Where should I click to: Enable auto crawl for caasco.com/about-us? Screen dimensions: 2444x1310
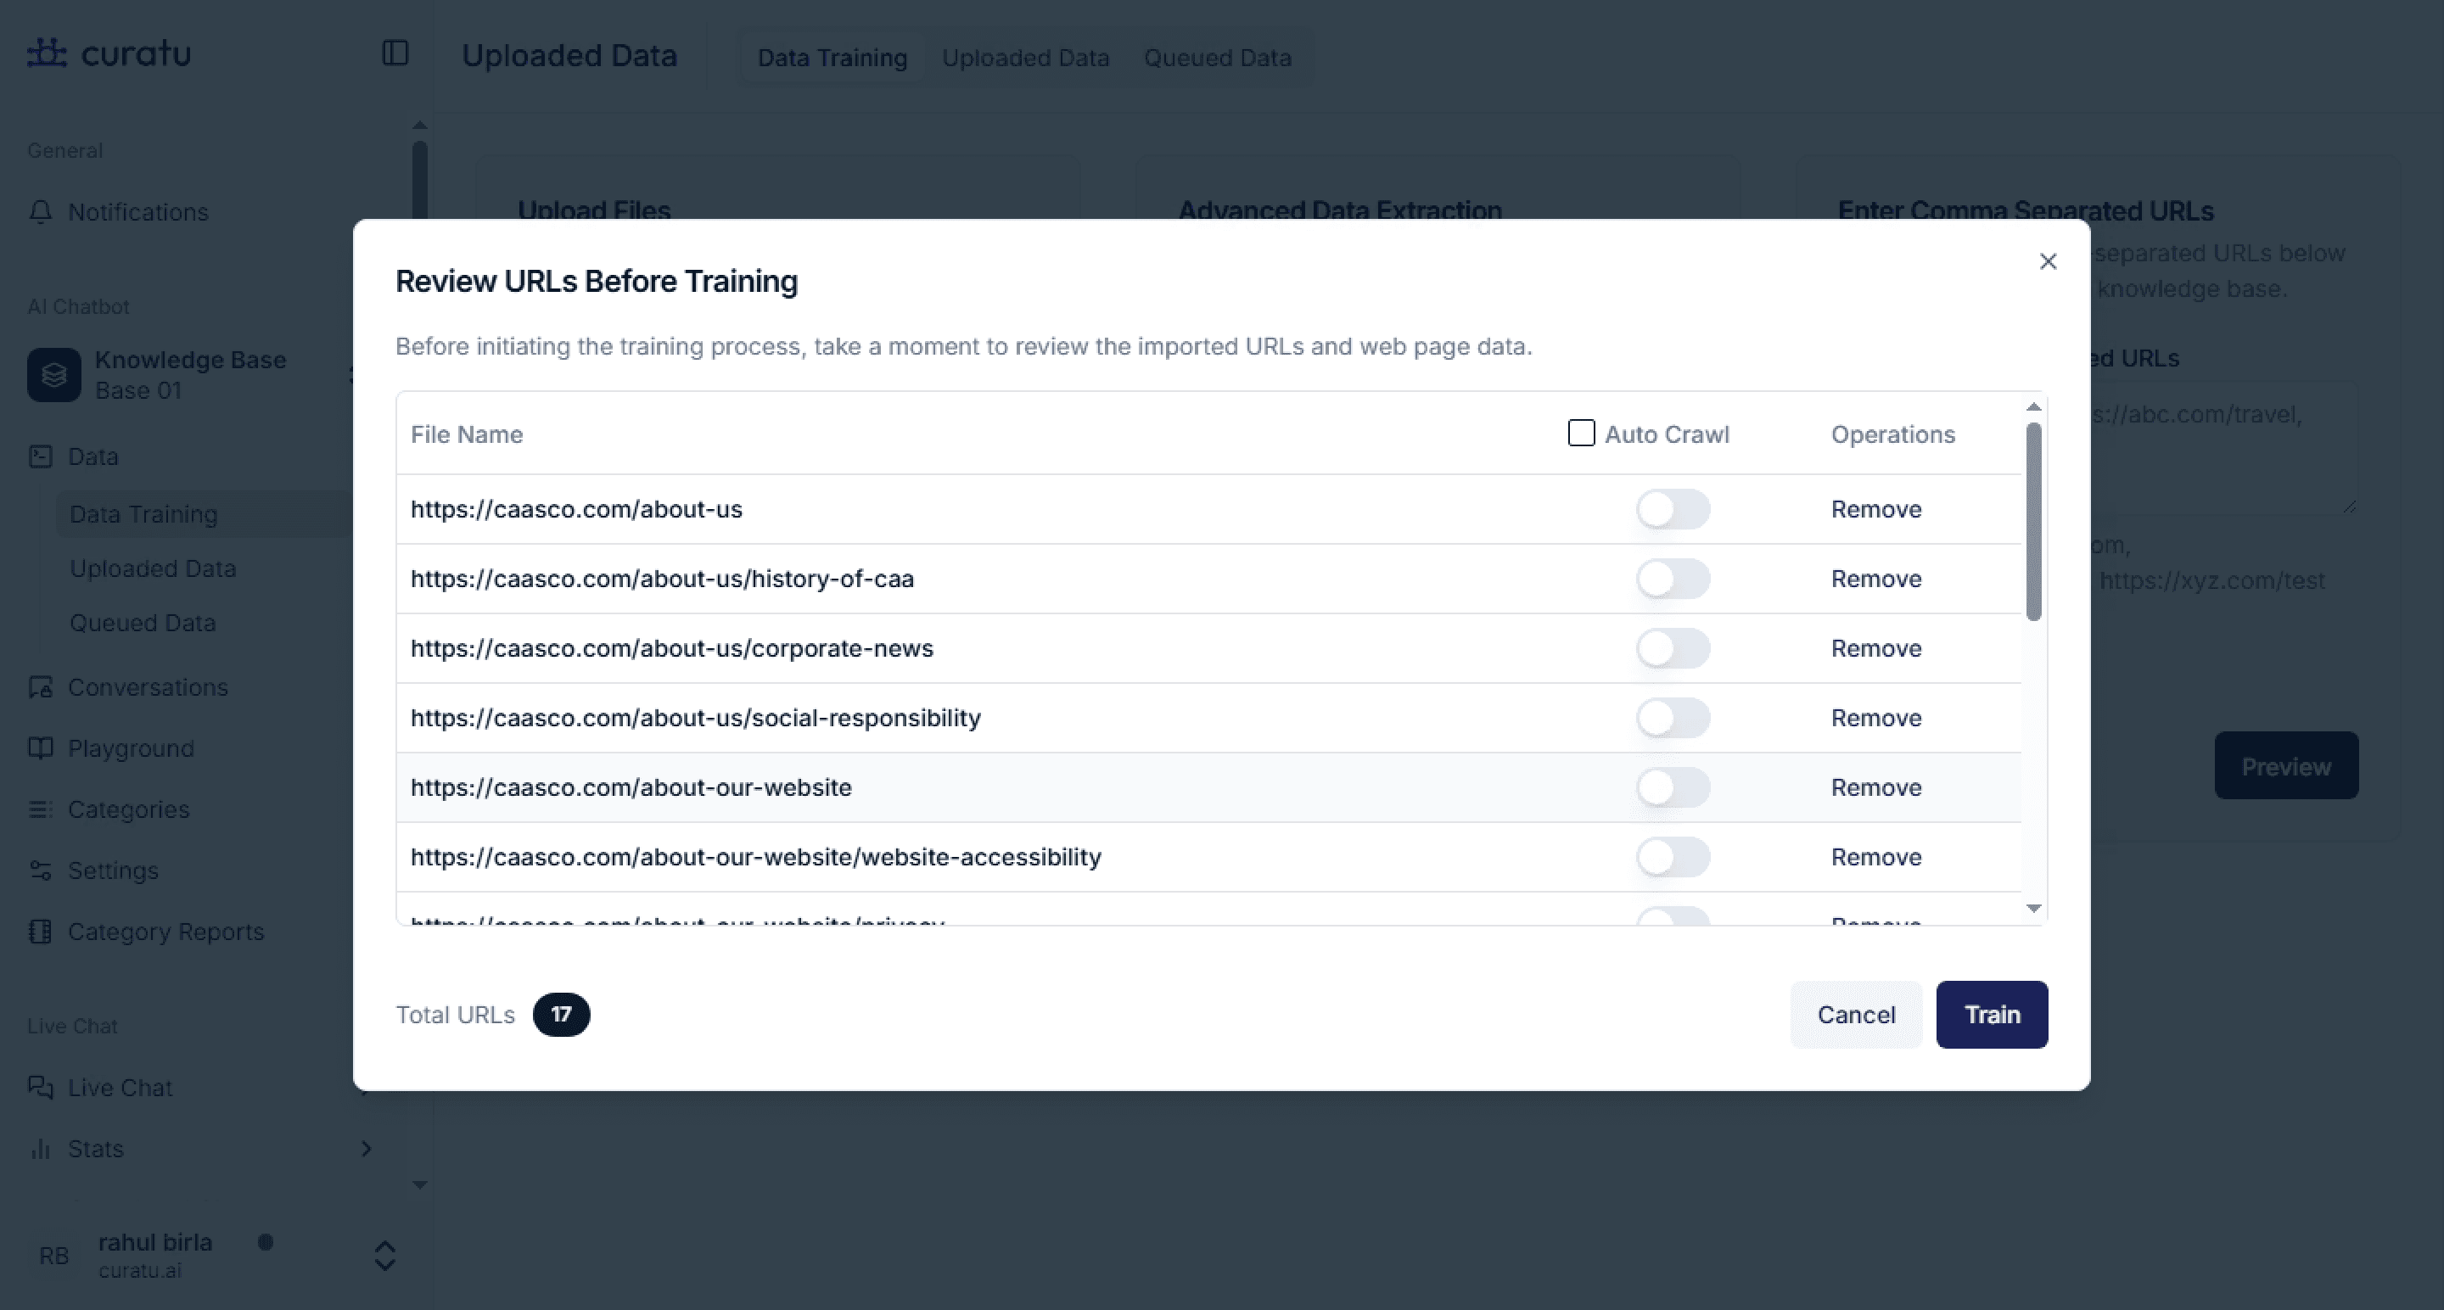click(x=1673, y=509)
